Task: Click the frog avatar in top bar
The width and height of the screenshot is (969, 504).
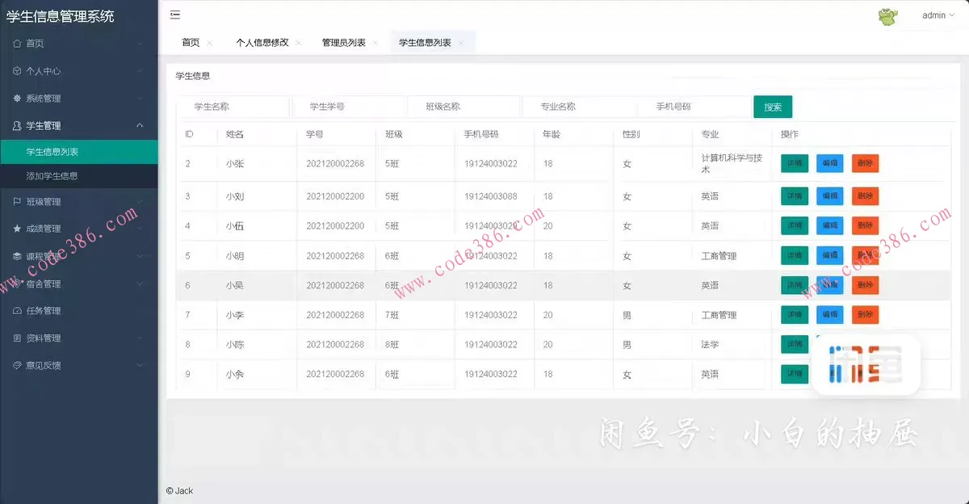Action: coord(887,15)
